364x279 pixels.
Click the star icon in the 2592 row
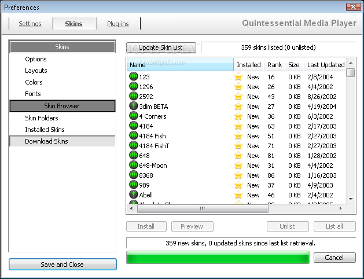(238, 97)
